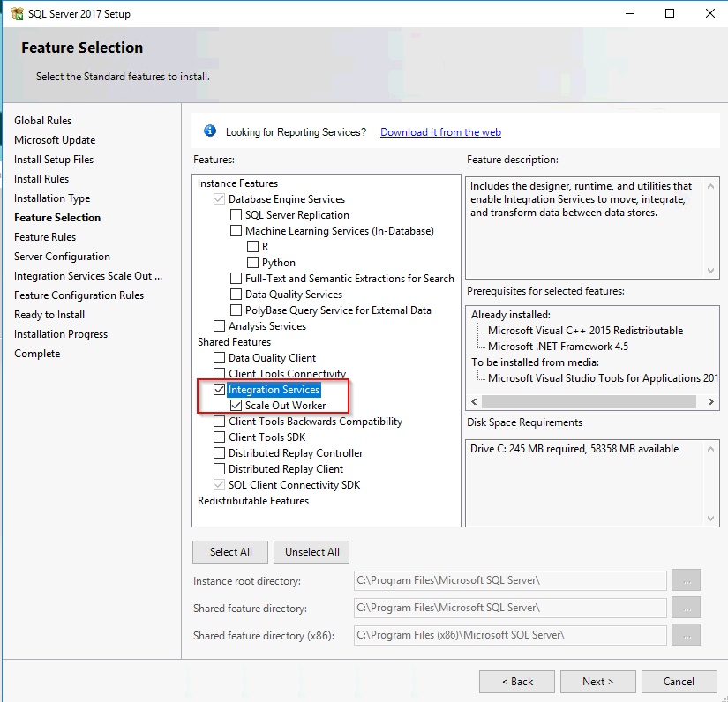The image size is (728, 702).
Task: Check Client Tools SDK
Action: 219,437
